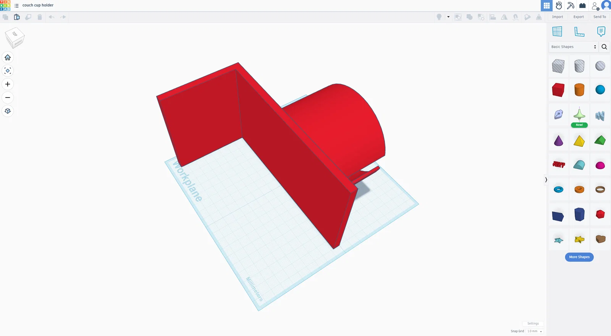Zoom out with the minus button
This screenshot has height=336, width=611.
click(x=8, y=97)
